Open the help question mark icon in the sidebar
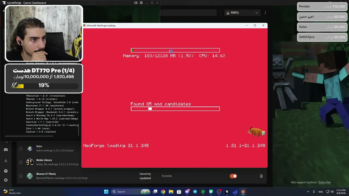This screenshot has height=196, width=349. [x=6, y=171]
